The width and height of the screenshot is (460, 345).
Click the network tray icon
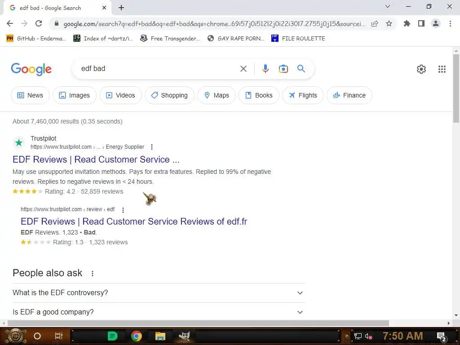[x=358, y=336]
